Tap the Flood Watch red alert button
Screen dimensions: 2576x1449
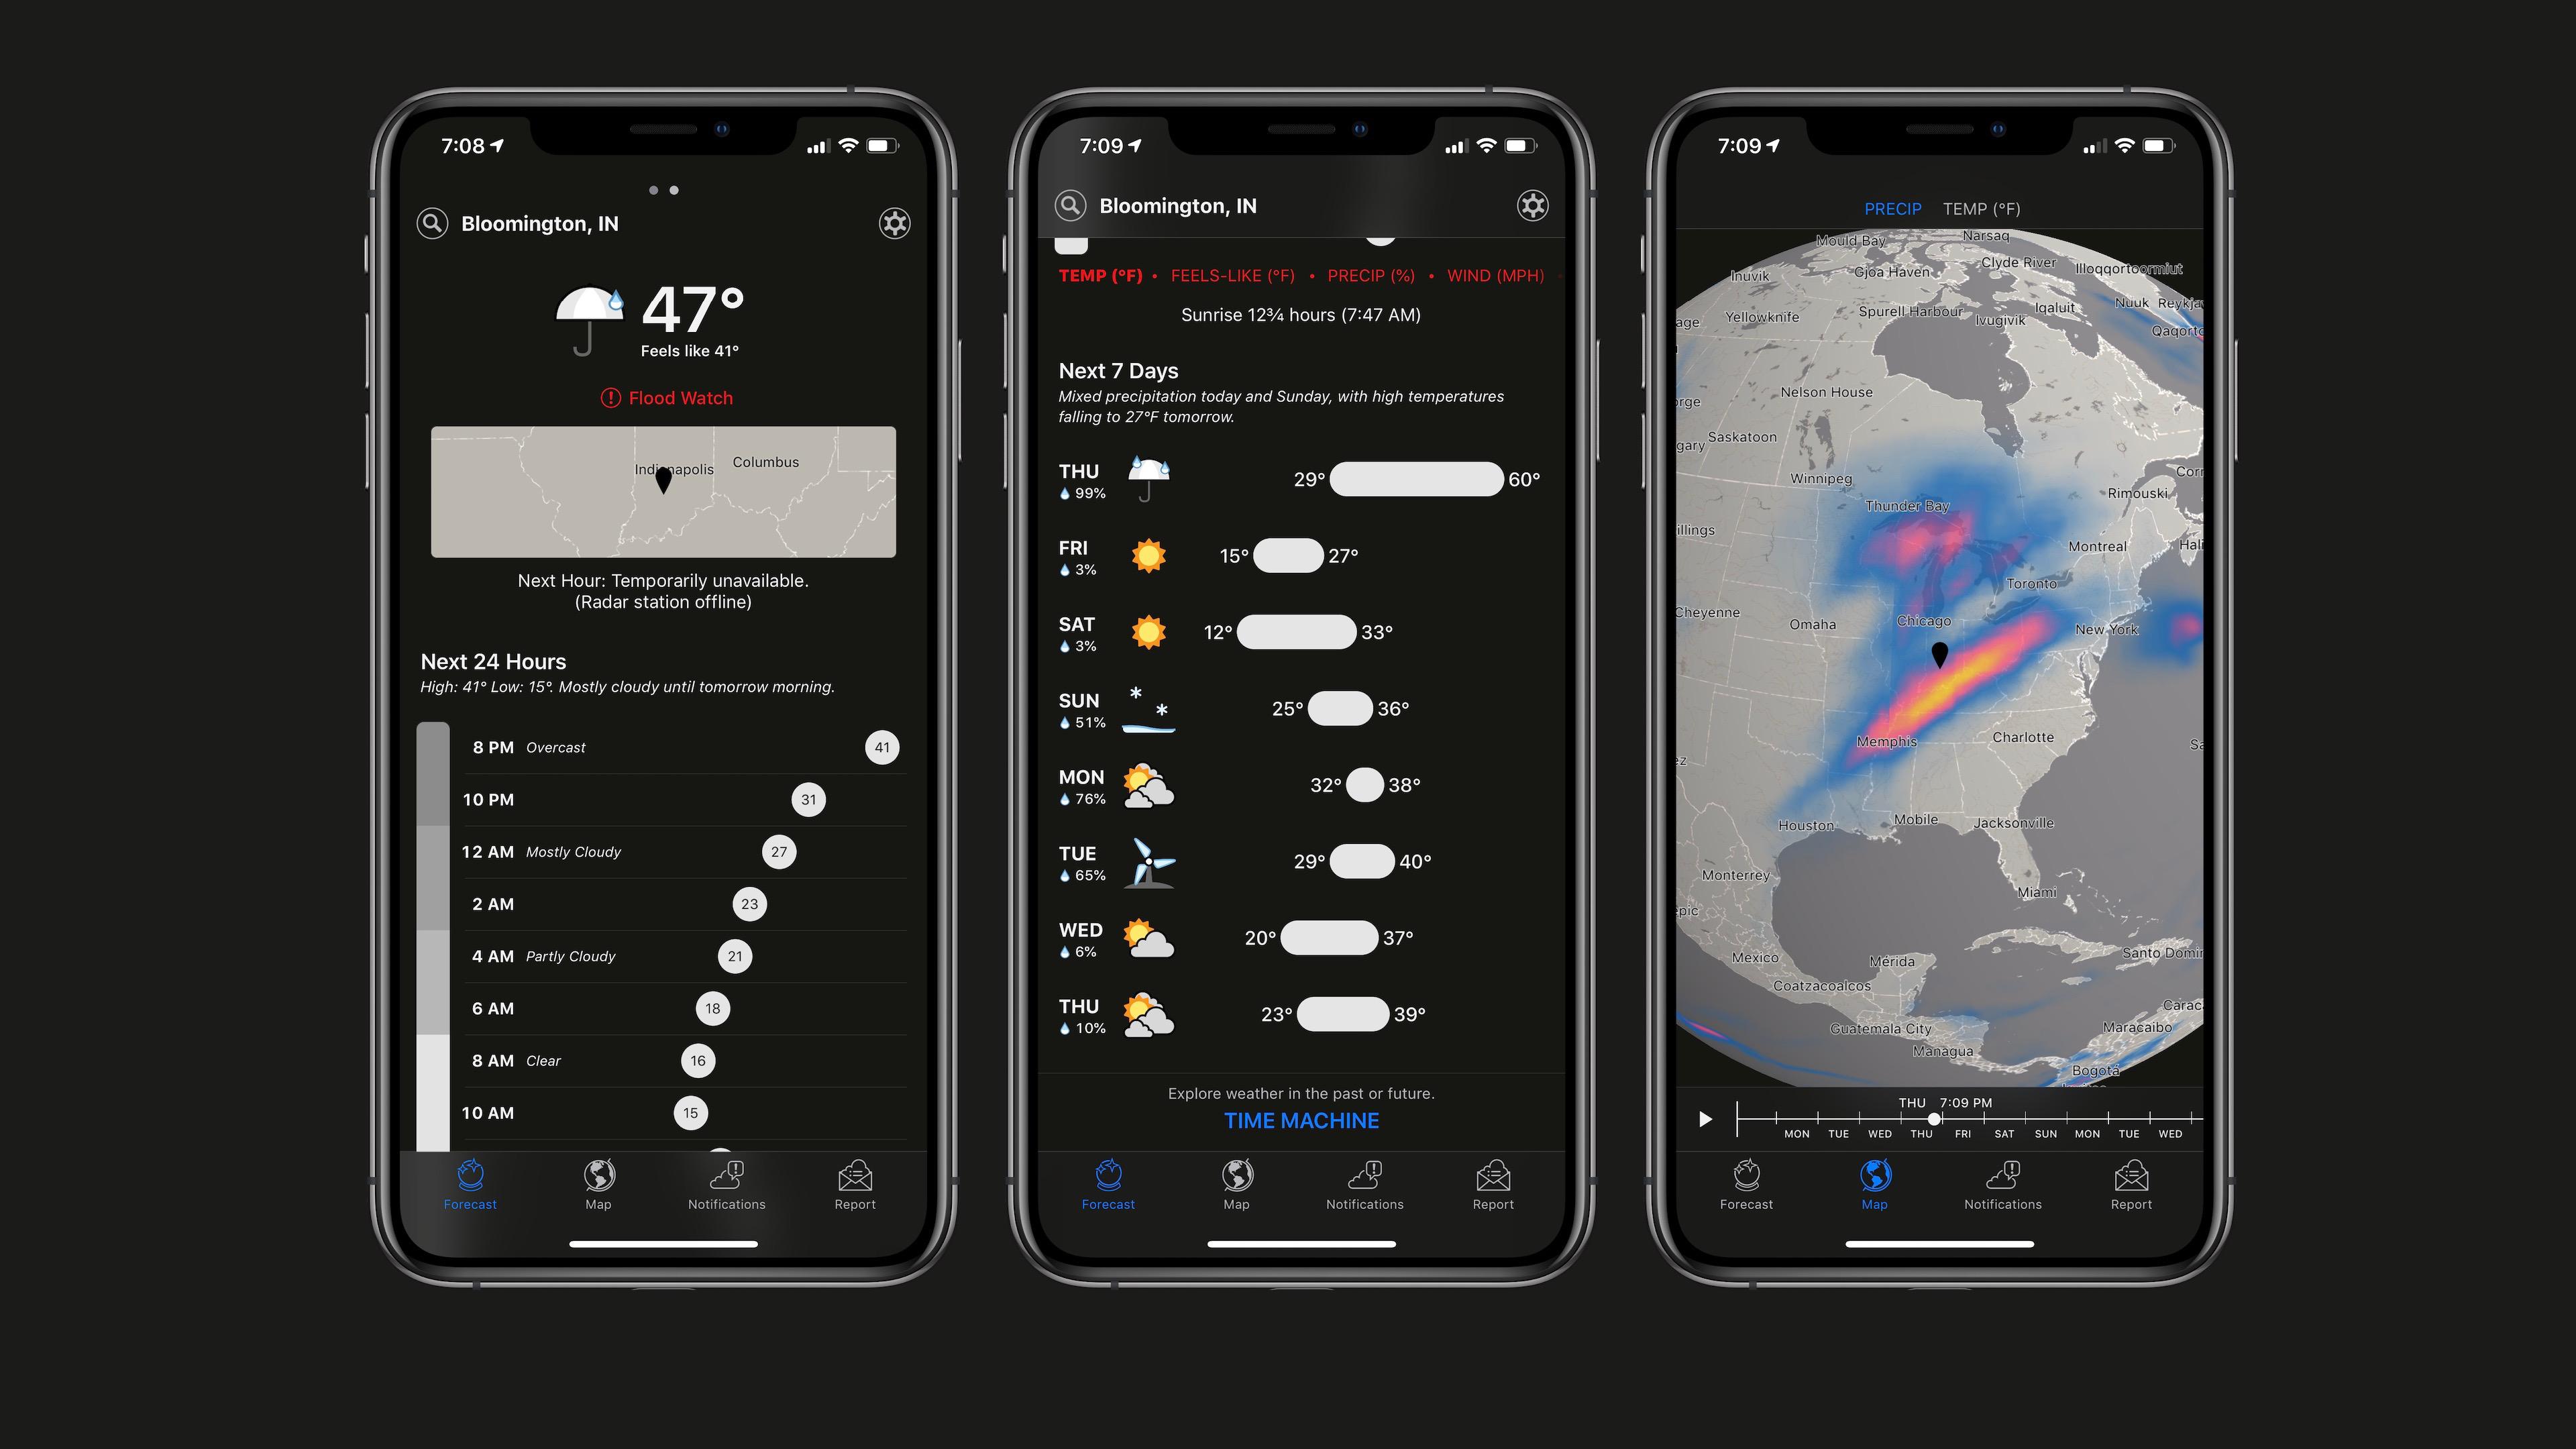[x=665, y=396]
